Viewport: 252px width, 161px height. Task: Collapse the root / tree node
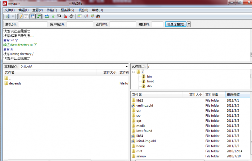134,72
